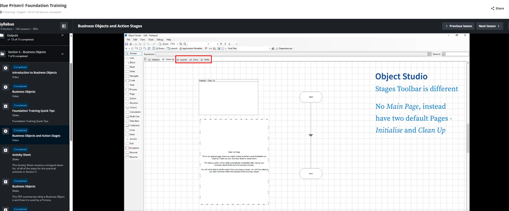Click the Launch toolbar button
Image resolution: width=509 pixels, height=211 pixels.
click(x=172, y=49)
